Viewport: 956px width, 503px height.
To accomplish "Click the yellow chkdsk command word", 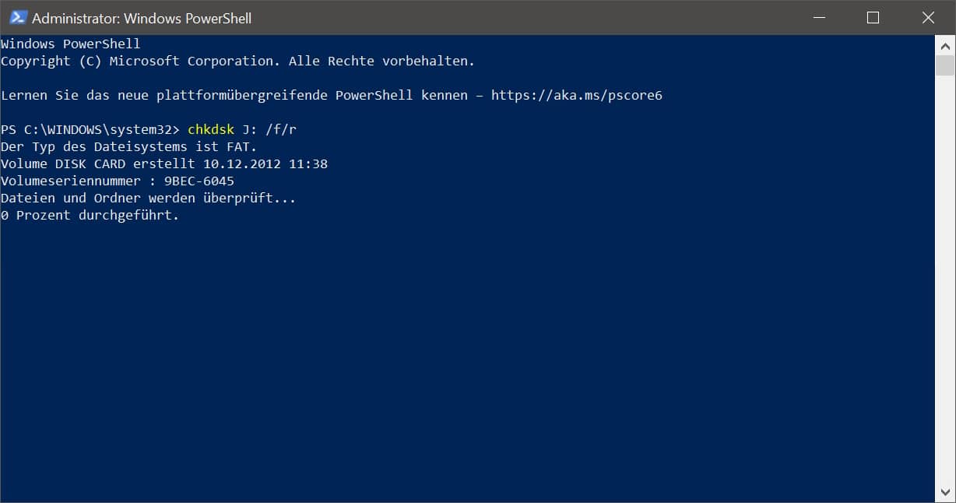I will 210,129.
